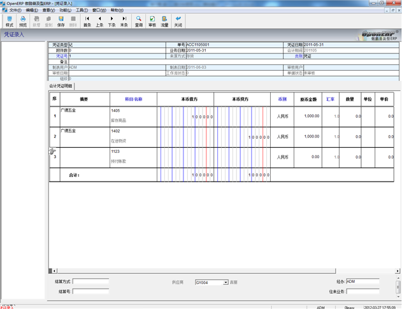Click inside the 结算方式 input field
402x309 pixels.
(x=90, y=281)
